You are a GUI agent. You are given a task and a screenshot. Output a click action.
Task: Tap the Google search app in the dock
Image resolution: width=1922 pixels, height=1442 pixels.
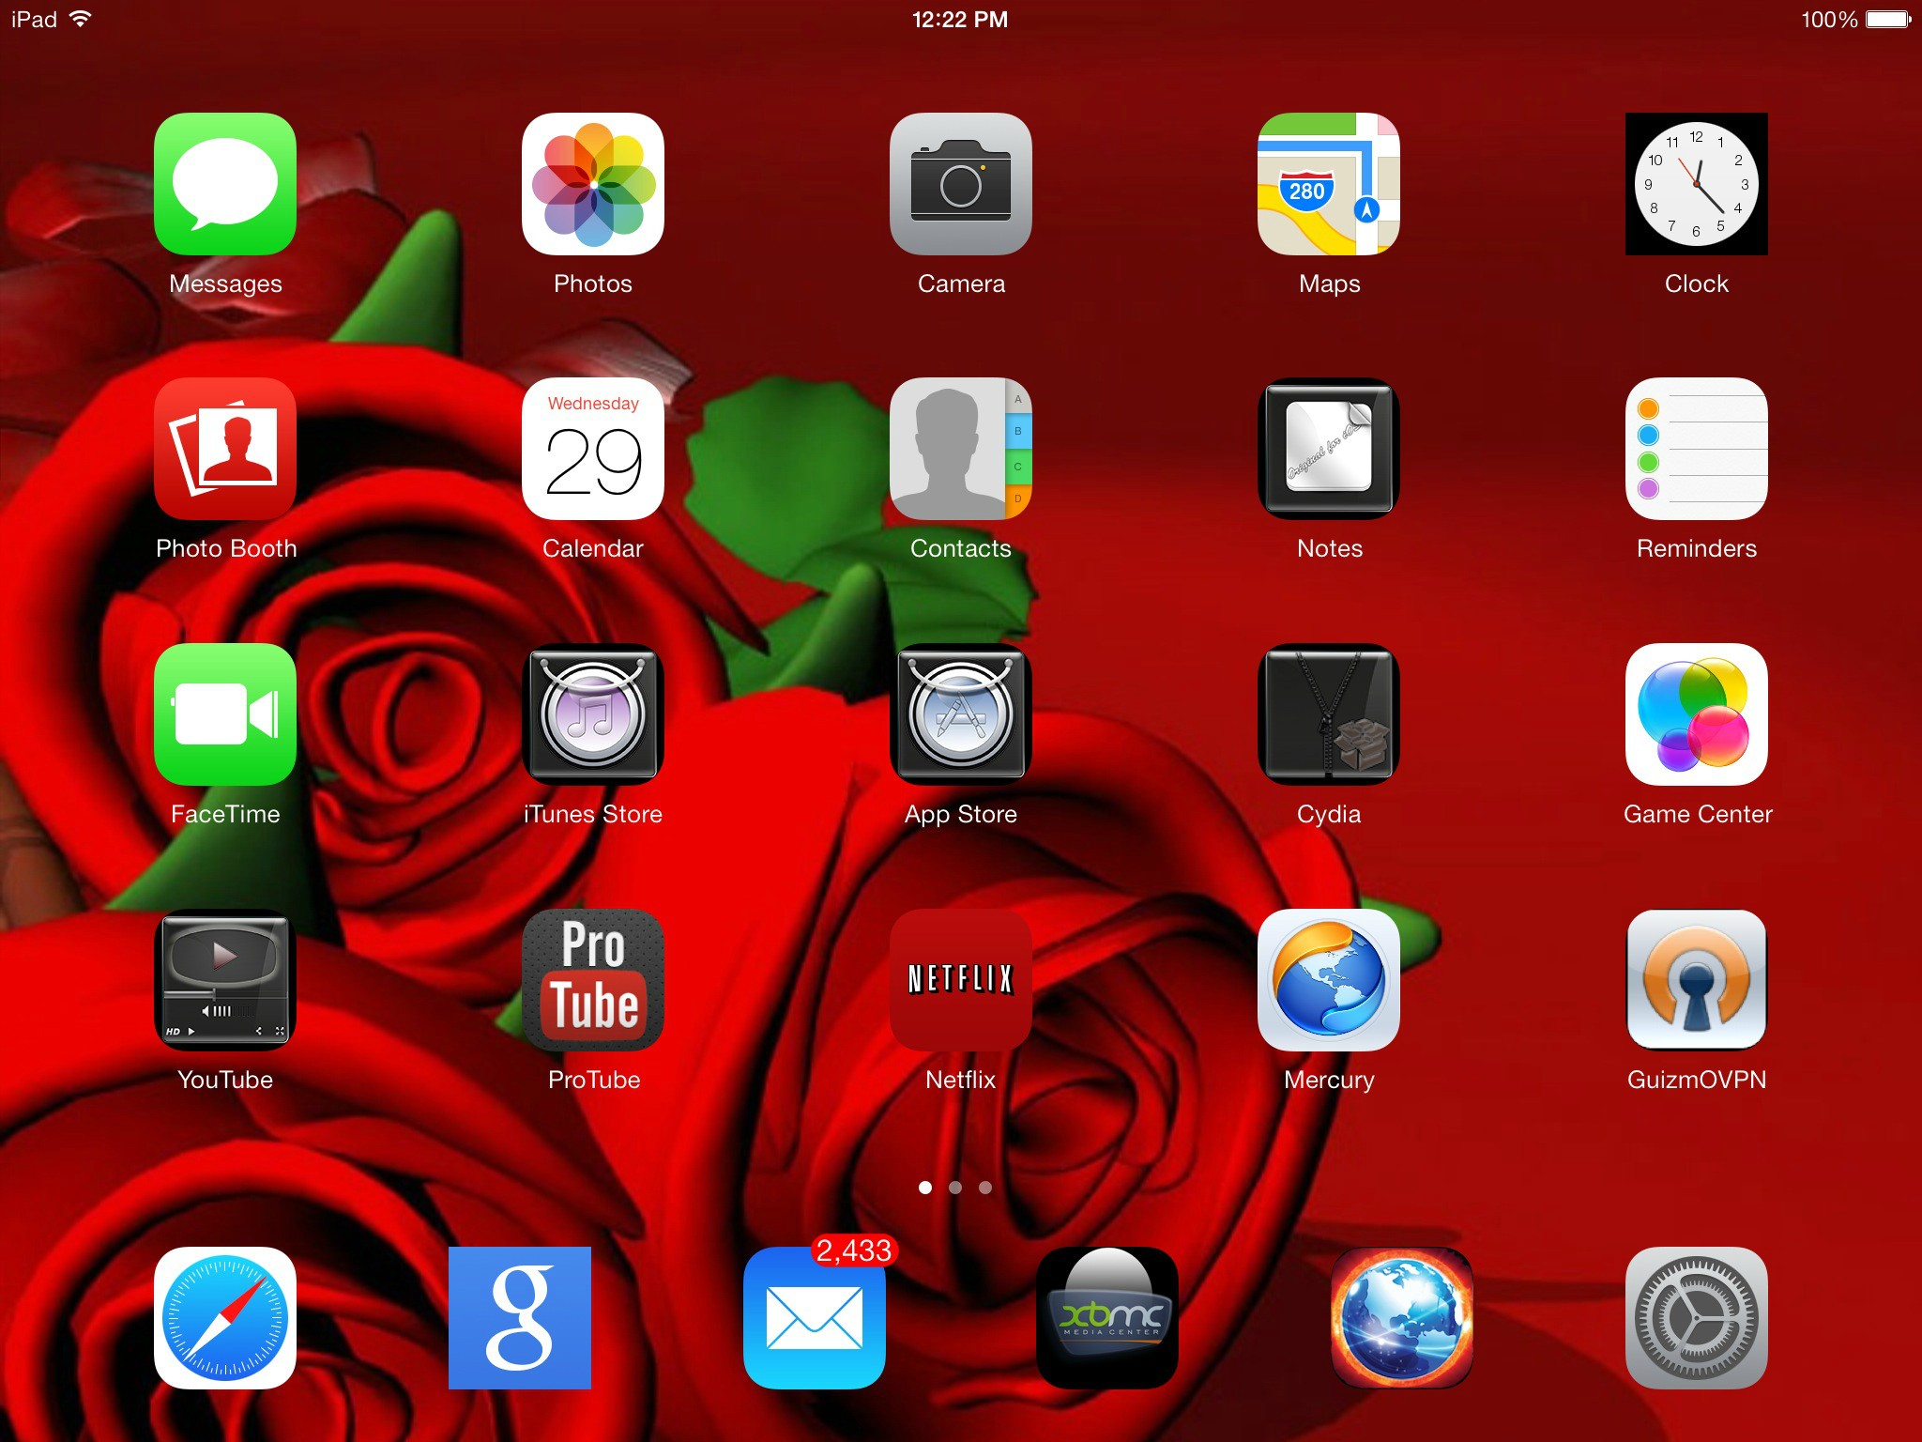pos(520,1318)
